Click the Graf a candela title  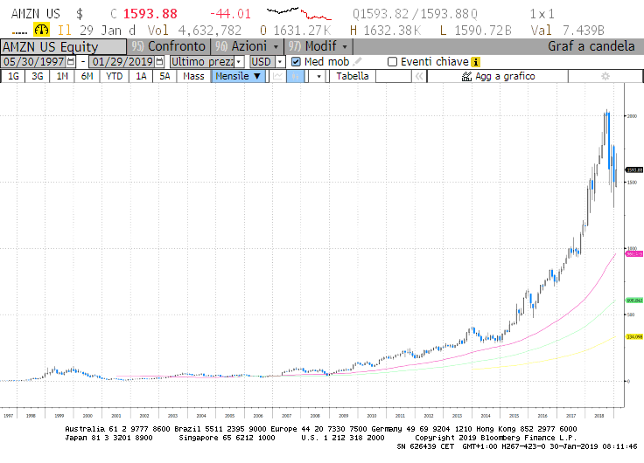pyautogui.click(x=591, y=46)
